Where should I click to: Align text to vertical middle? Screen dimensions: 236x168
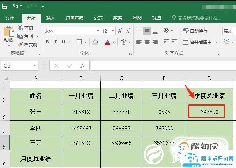tap(147, 31)
